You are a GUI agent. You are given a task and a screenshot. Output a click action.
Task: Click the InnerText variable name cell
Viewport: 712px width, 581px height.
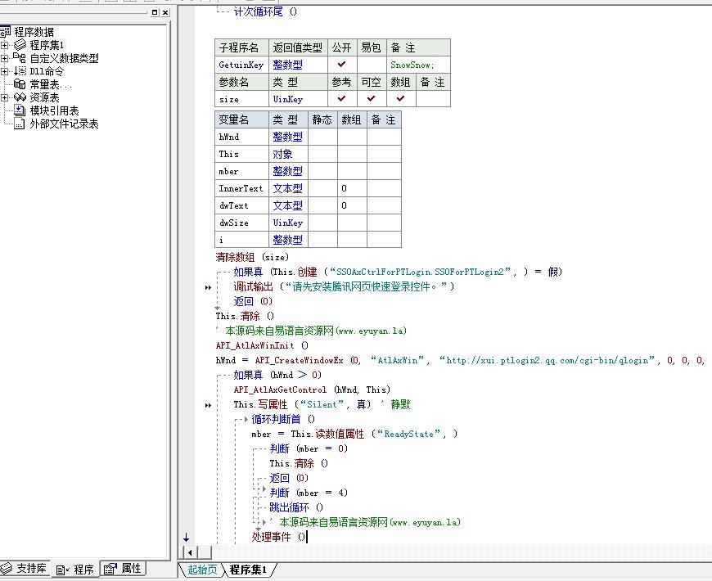point(242,188)
